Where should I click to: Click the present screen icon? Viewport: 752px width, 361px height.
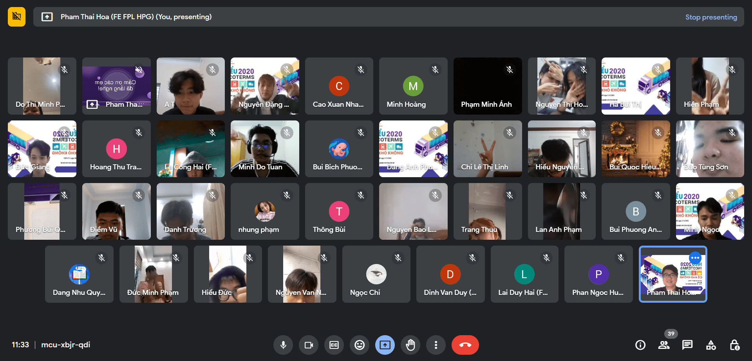[x=385, y=345]
